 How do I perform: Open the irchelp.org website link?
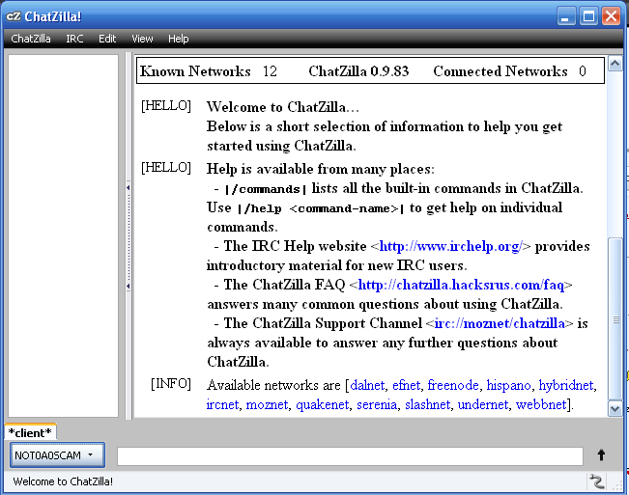(451, 246)
